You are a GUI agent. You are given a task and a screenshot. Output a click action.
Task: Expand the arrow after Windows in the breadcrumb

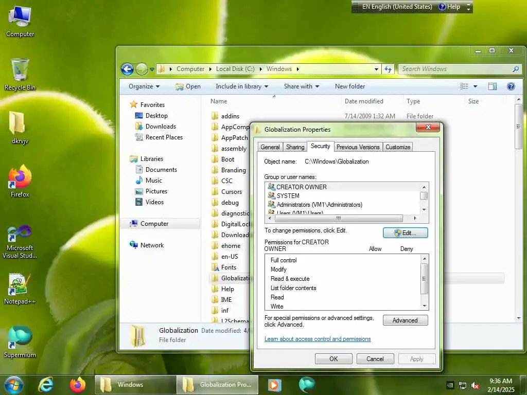298,69
